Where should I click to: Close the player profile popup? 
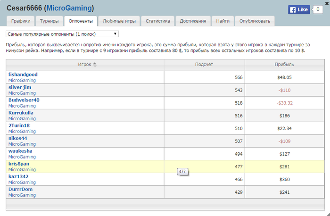pos(327,3)
